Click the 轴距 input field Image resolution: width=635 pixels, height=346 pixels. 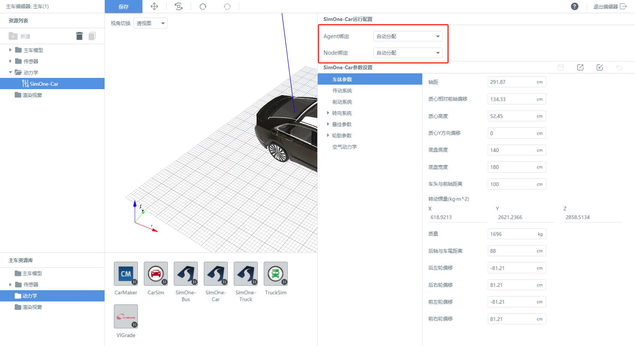tap(517, 82)
